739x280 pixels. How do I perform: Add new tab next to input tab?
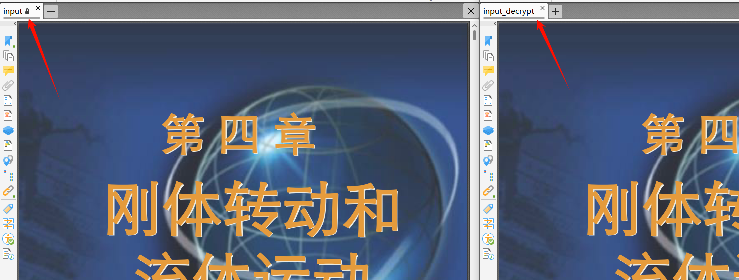pyautogui.click(x=51, y=11)
